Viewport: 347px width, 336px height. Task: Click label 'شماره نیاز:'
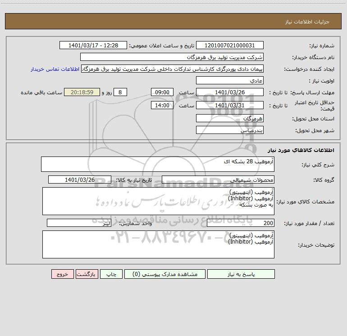[322, 46]
